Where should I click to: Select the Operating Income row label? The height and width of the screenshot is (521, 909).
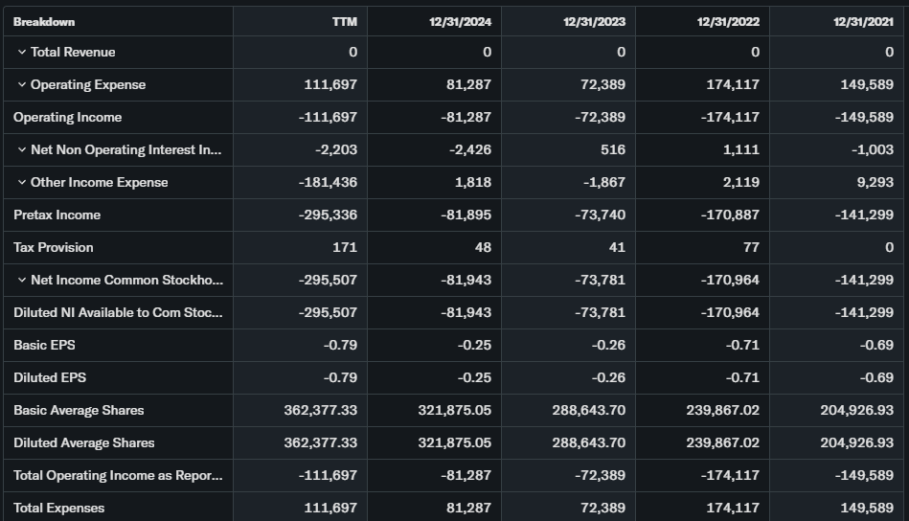click(67, 117)
